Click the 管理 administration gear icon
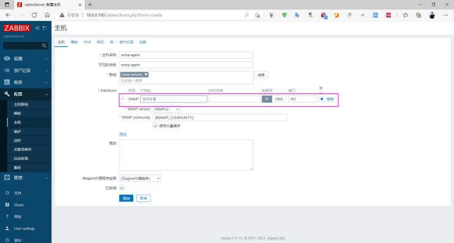 [x=7, y=178]
